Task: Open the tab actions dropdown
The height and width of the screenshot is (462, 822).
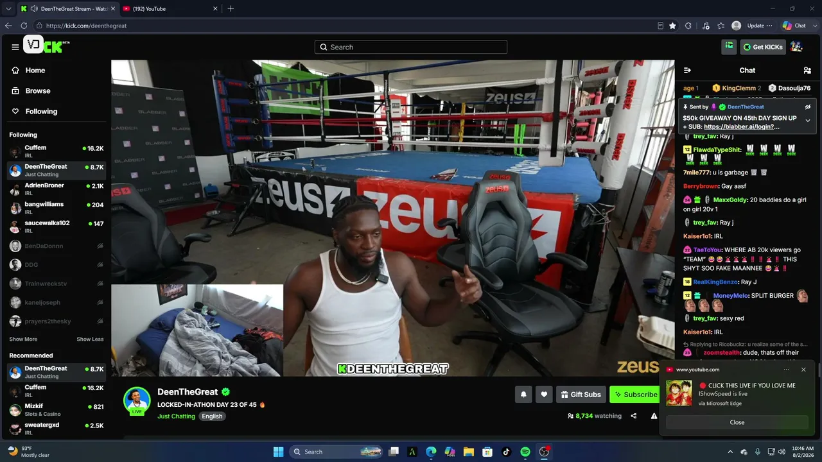Action: pyautogui.click(x=8, y=8)
